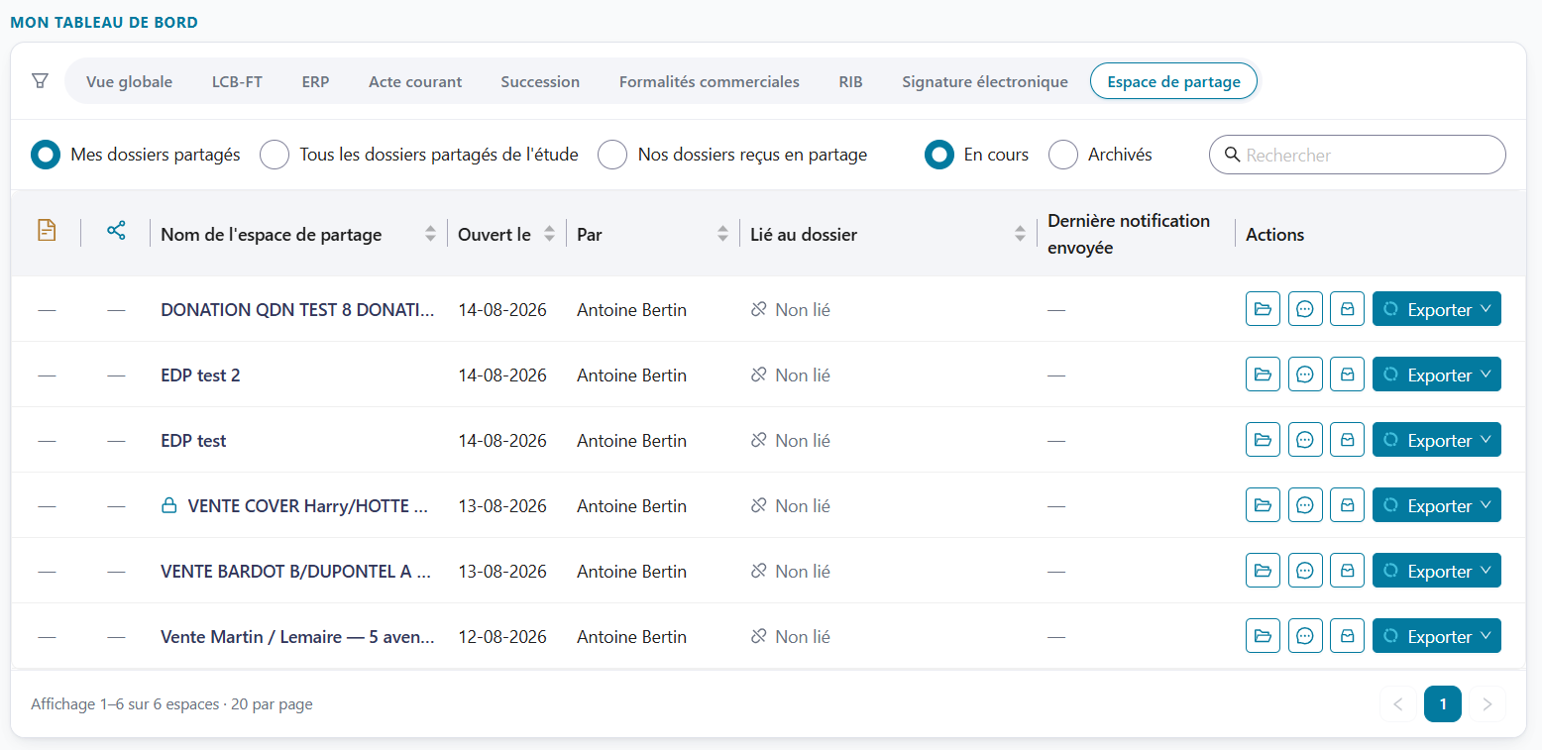Open messages for VENTE COVER Harry/HOTTE
Screen dimensions: 1542x750
[x=1305, y=505]
